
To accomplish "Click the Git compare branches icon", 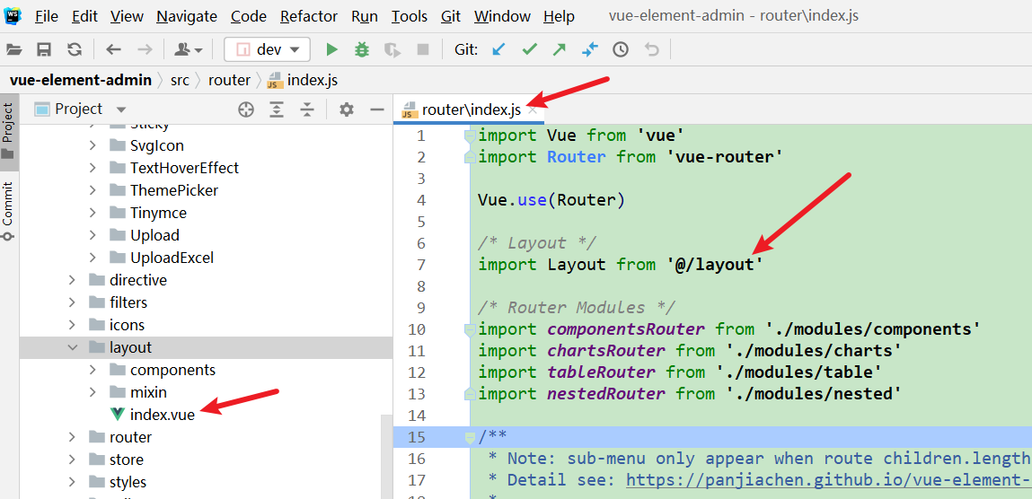I will pyautogui.click(x=590, y=49).
